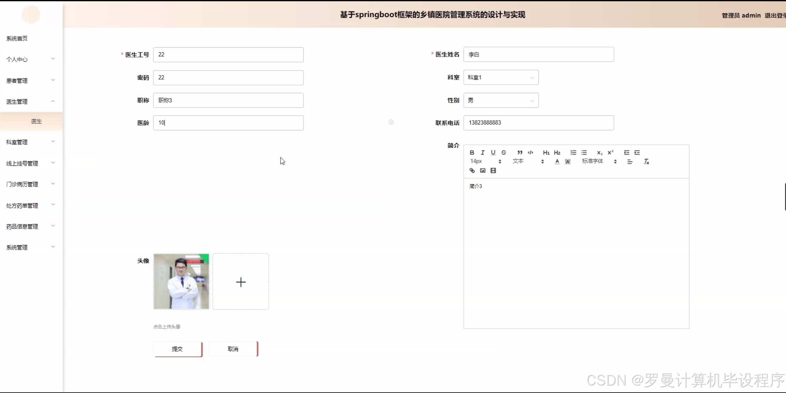Clear text formatting in the editor
This screenshot has width=786, height=393.
(646, 162)
